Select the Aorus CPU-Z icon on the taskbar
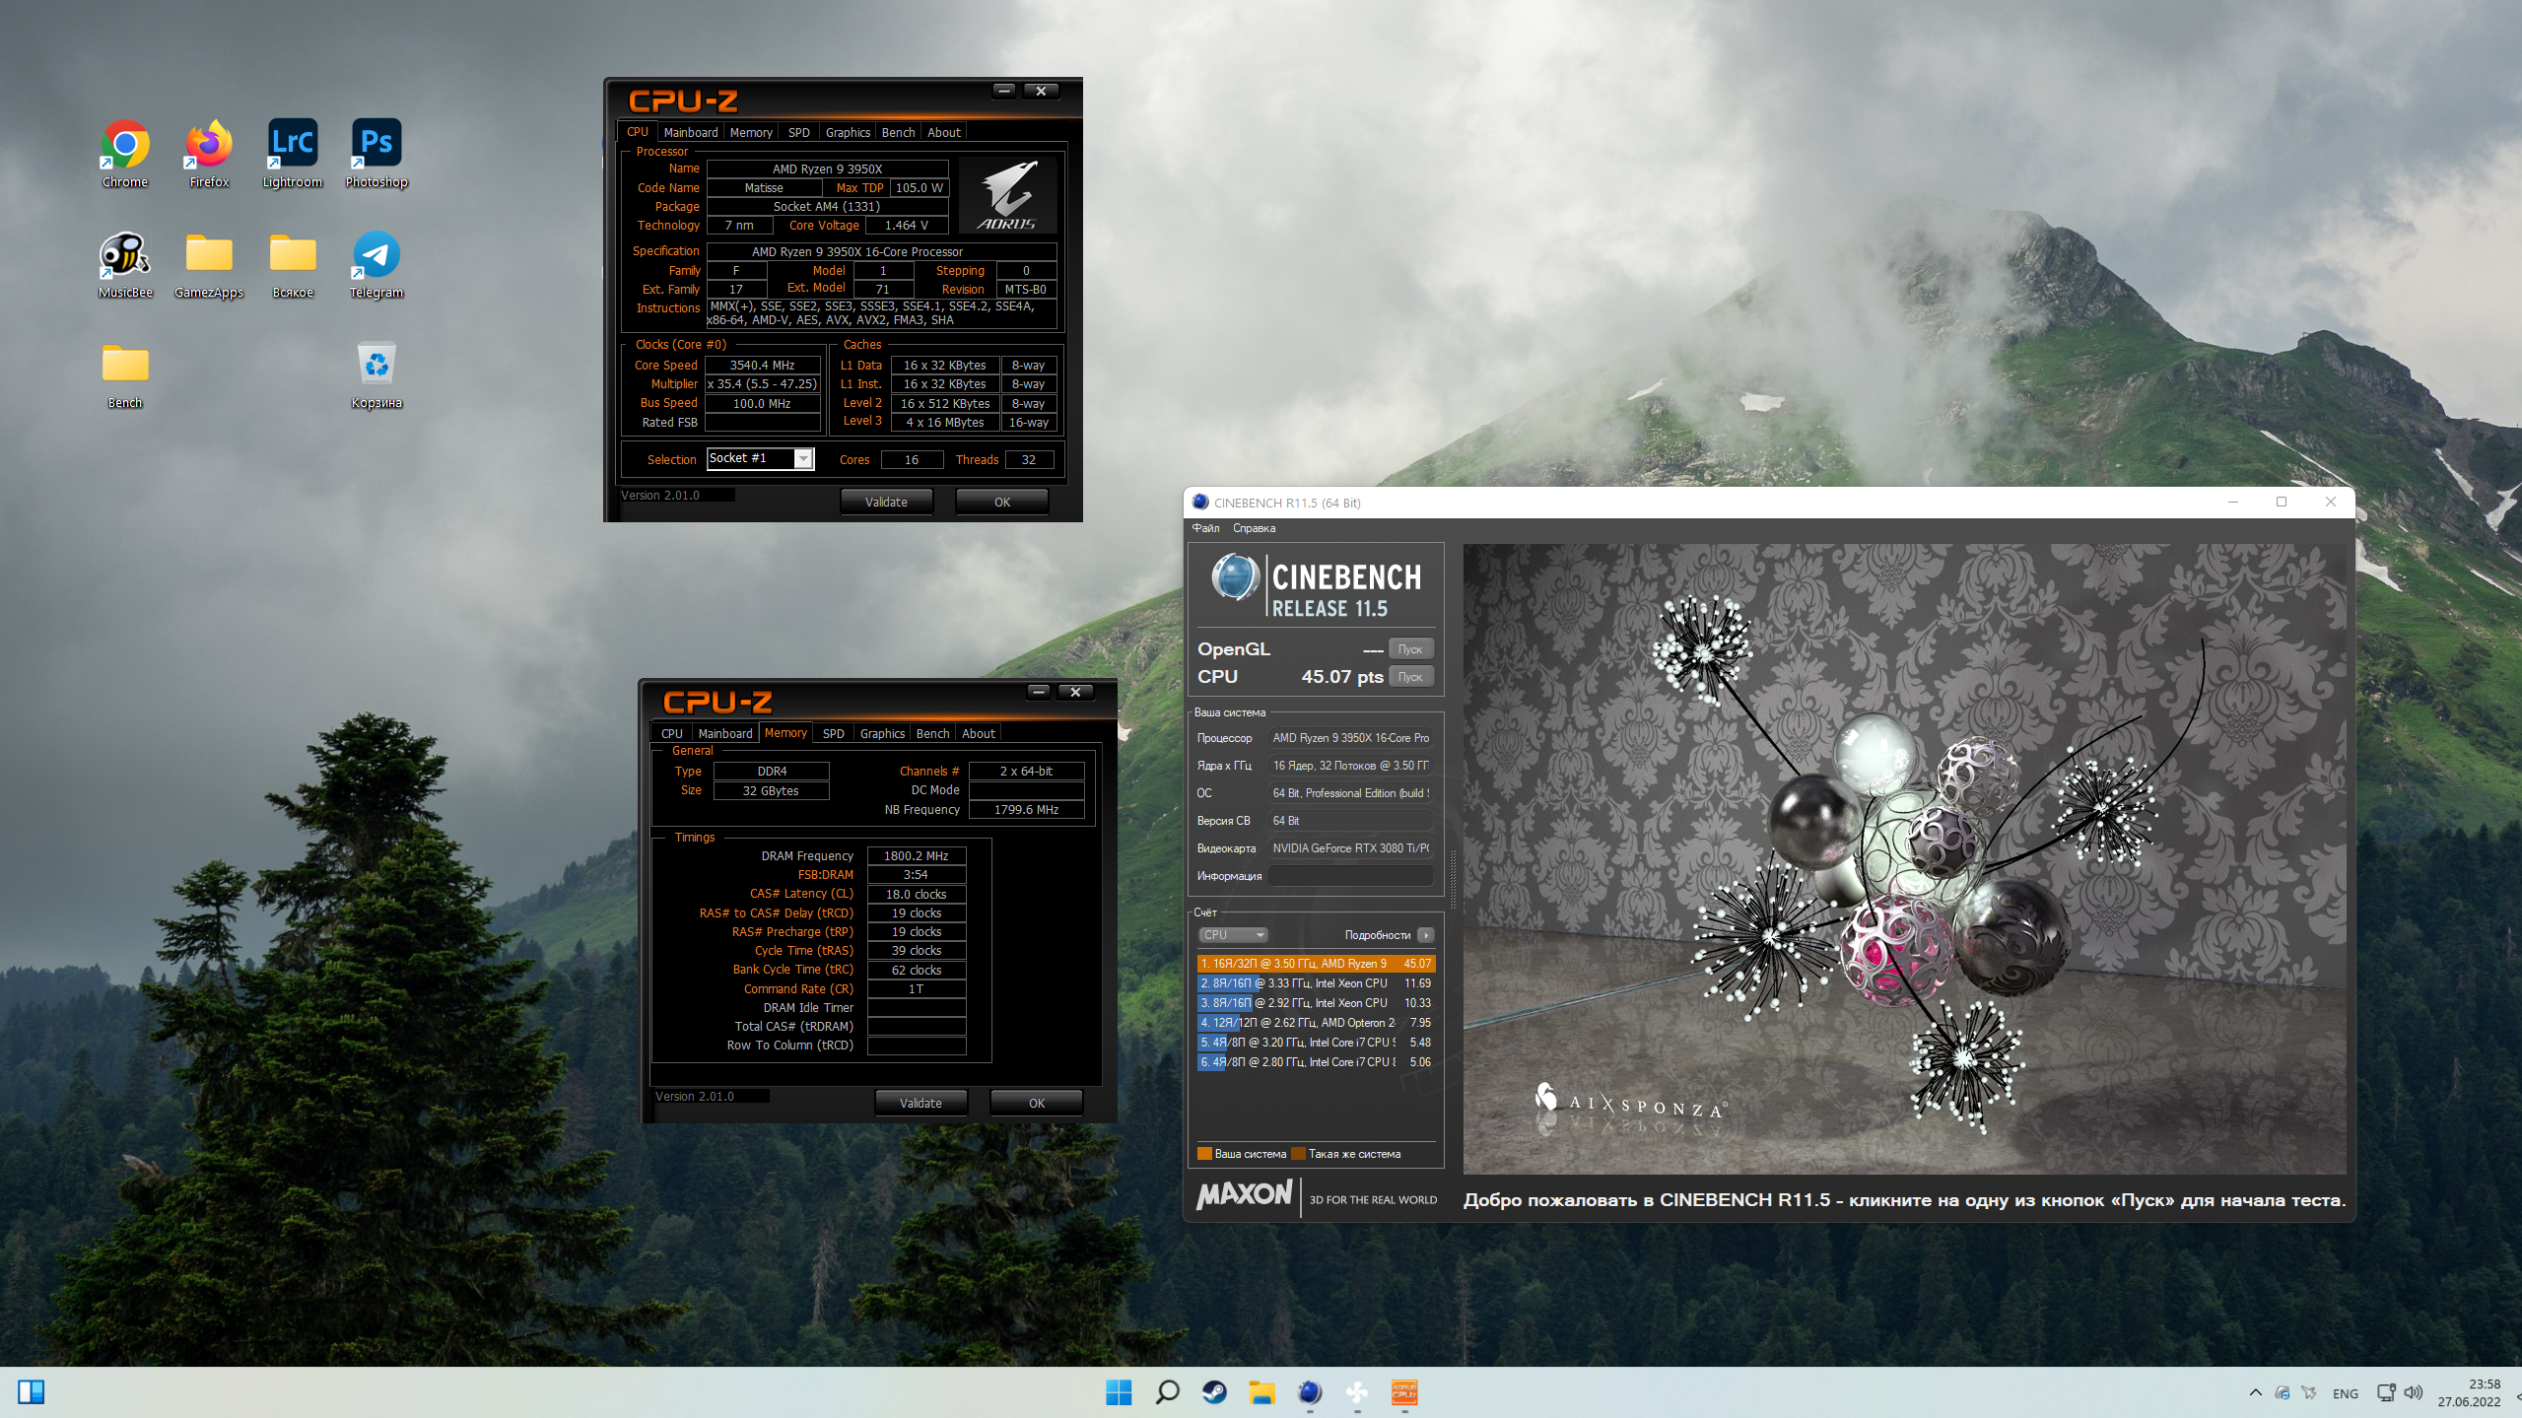This screenshot has height=1418, width=2522. click(1404, 1391)
